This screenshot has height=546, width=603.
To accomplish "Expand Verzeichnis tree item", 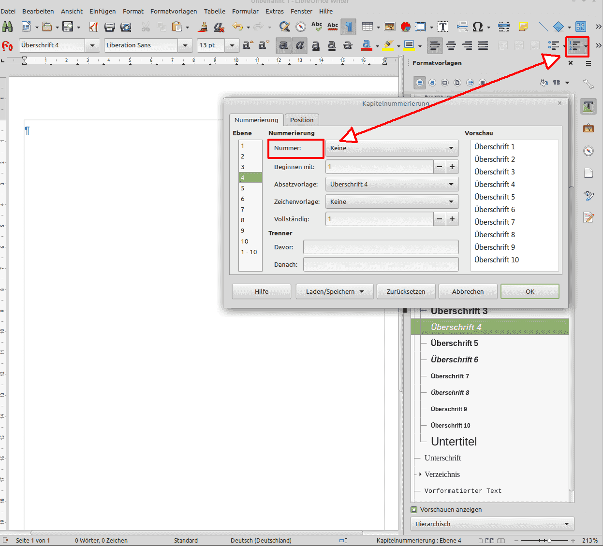I will pos(420,474).
